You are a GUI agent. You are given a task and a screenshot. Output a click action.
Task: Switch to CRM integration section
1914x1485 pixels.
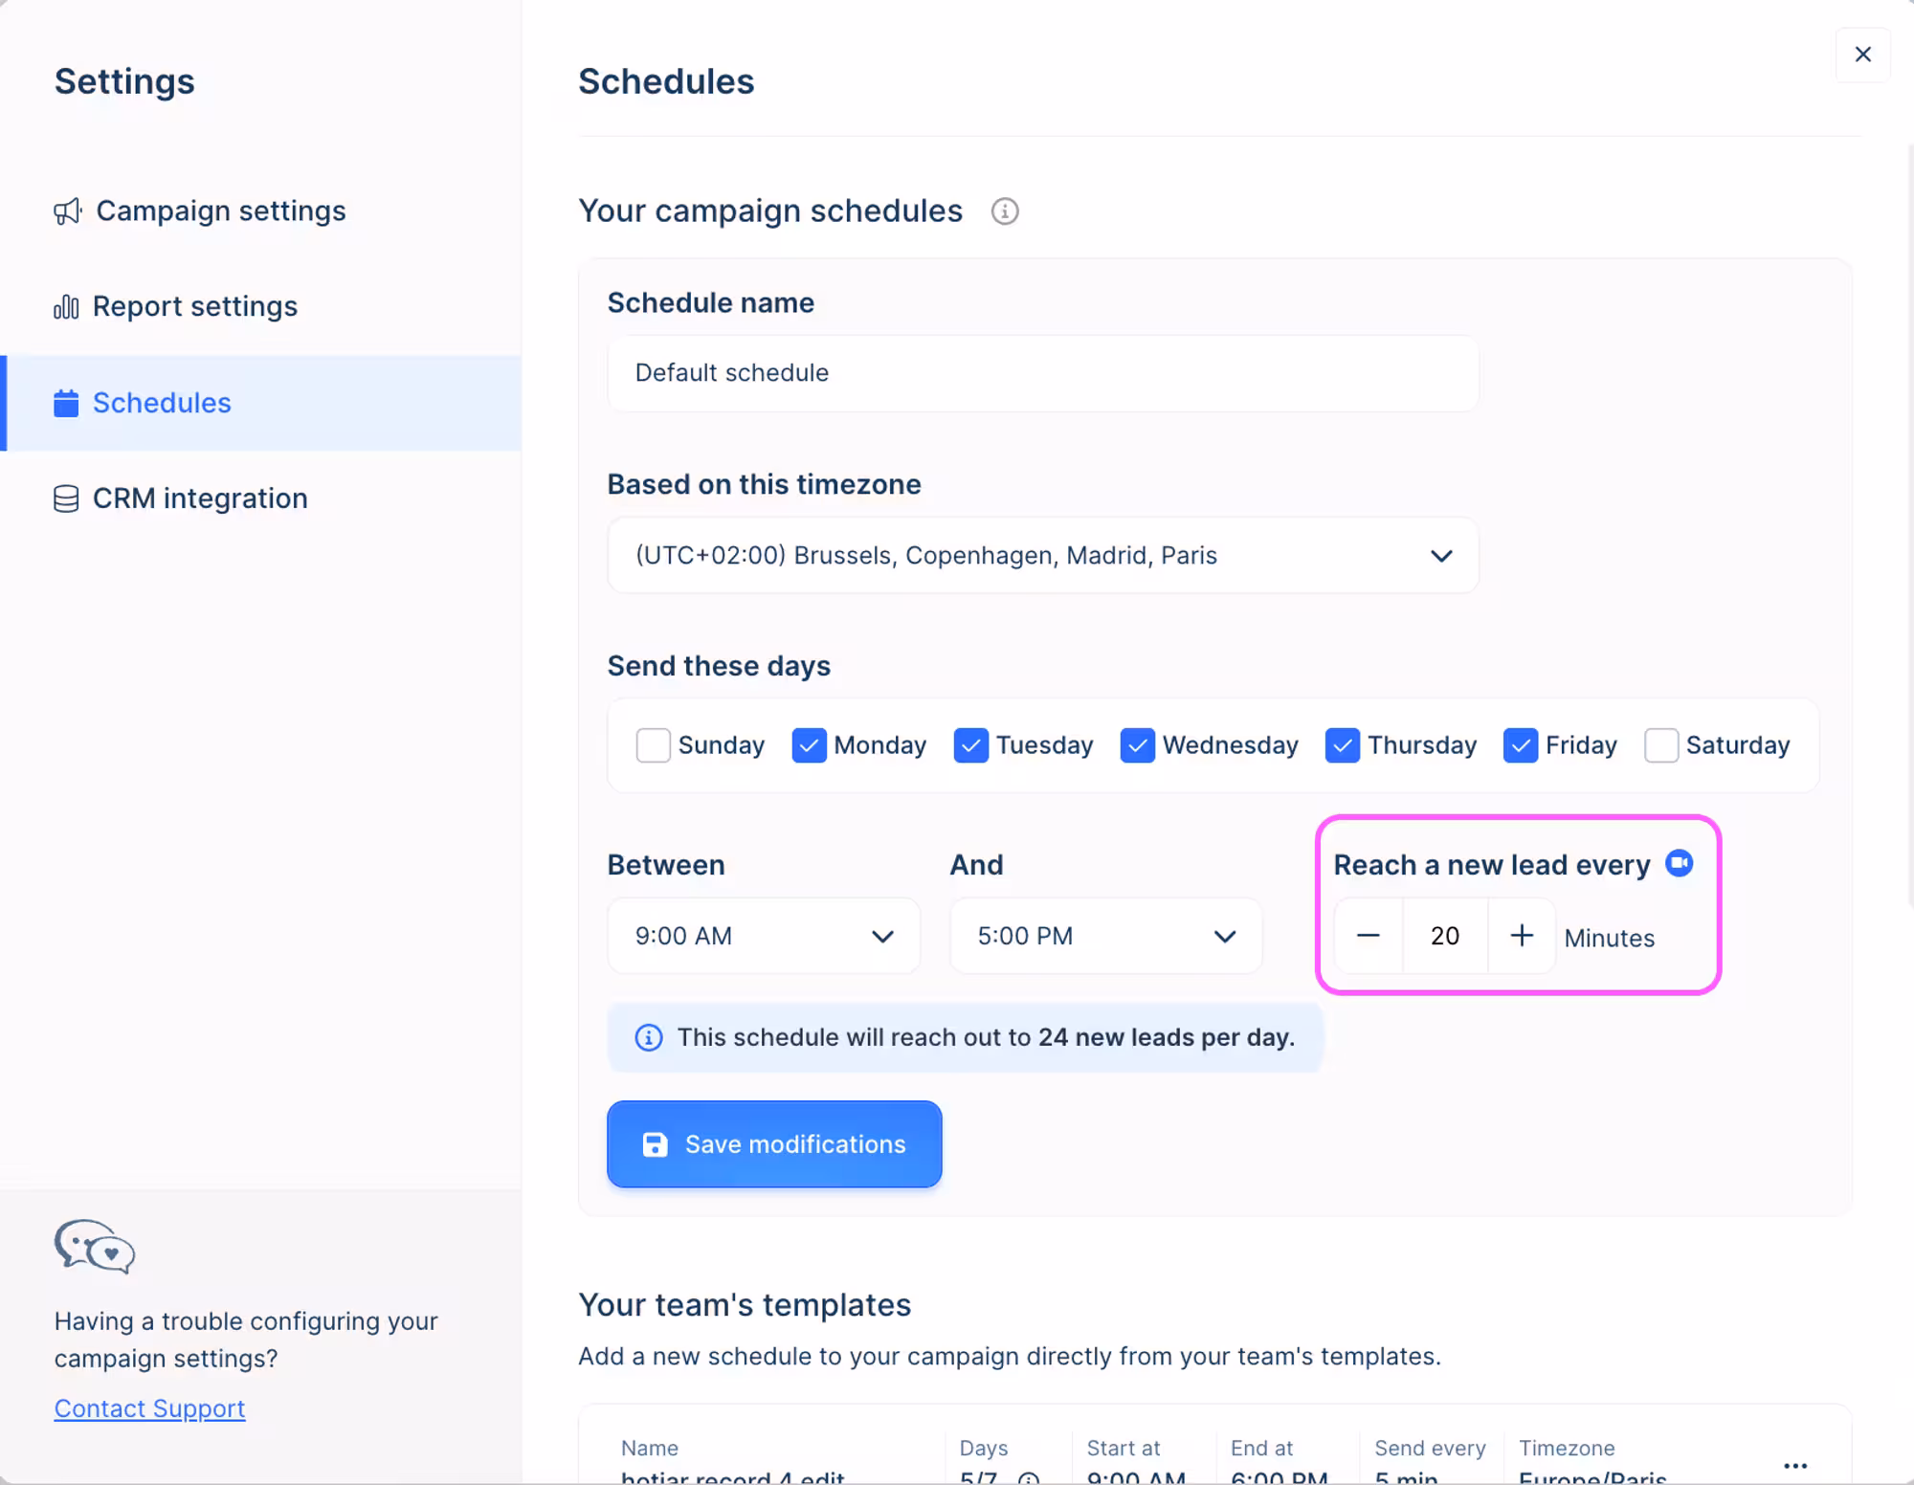point(199,499)
